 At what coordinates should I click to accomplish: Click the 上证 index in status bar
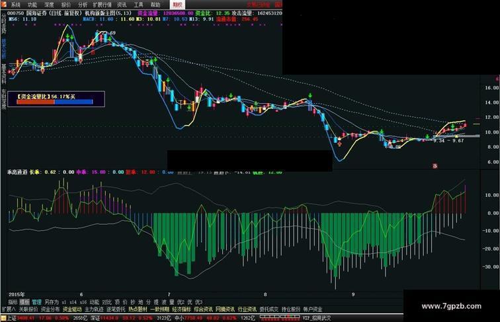click(x=12, y=318)
